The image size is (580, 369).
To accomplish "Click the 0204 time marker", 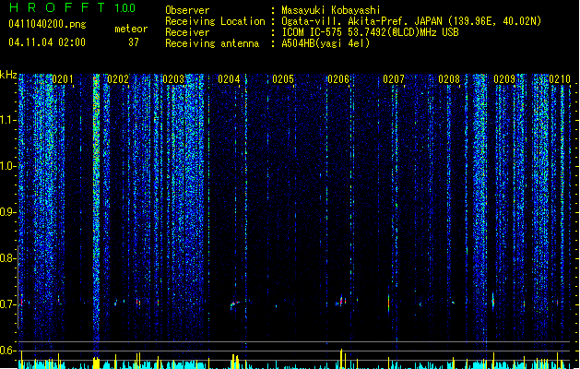I will tap(229, 79).
